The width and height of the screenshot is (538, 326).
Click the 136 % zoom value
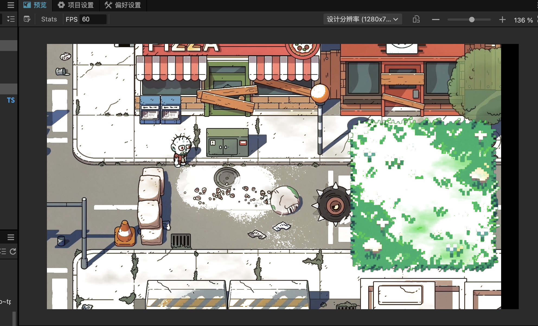tap(523, 20)
